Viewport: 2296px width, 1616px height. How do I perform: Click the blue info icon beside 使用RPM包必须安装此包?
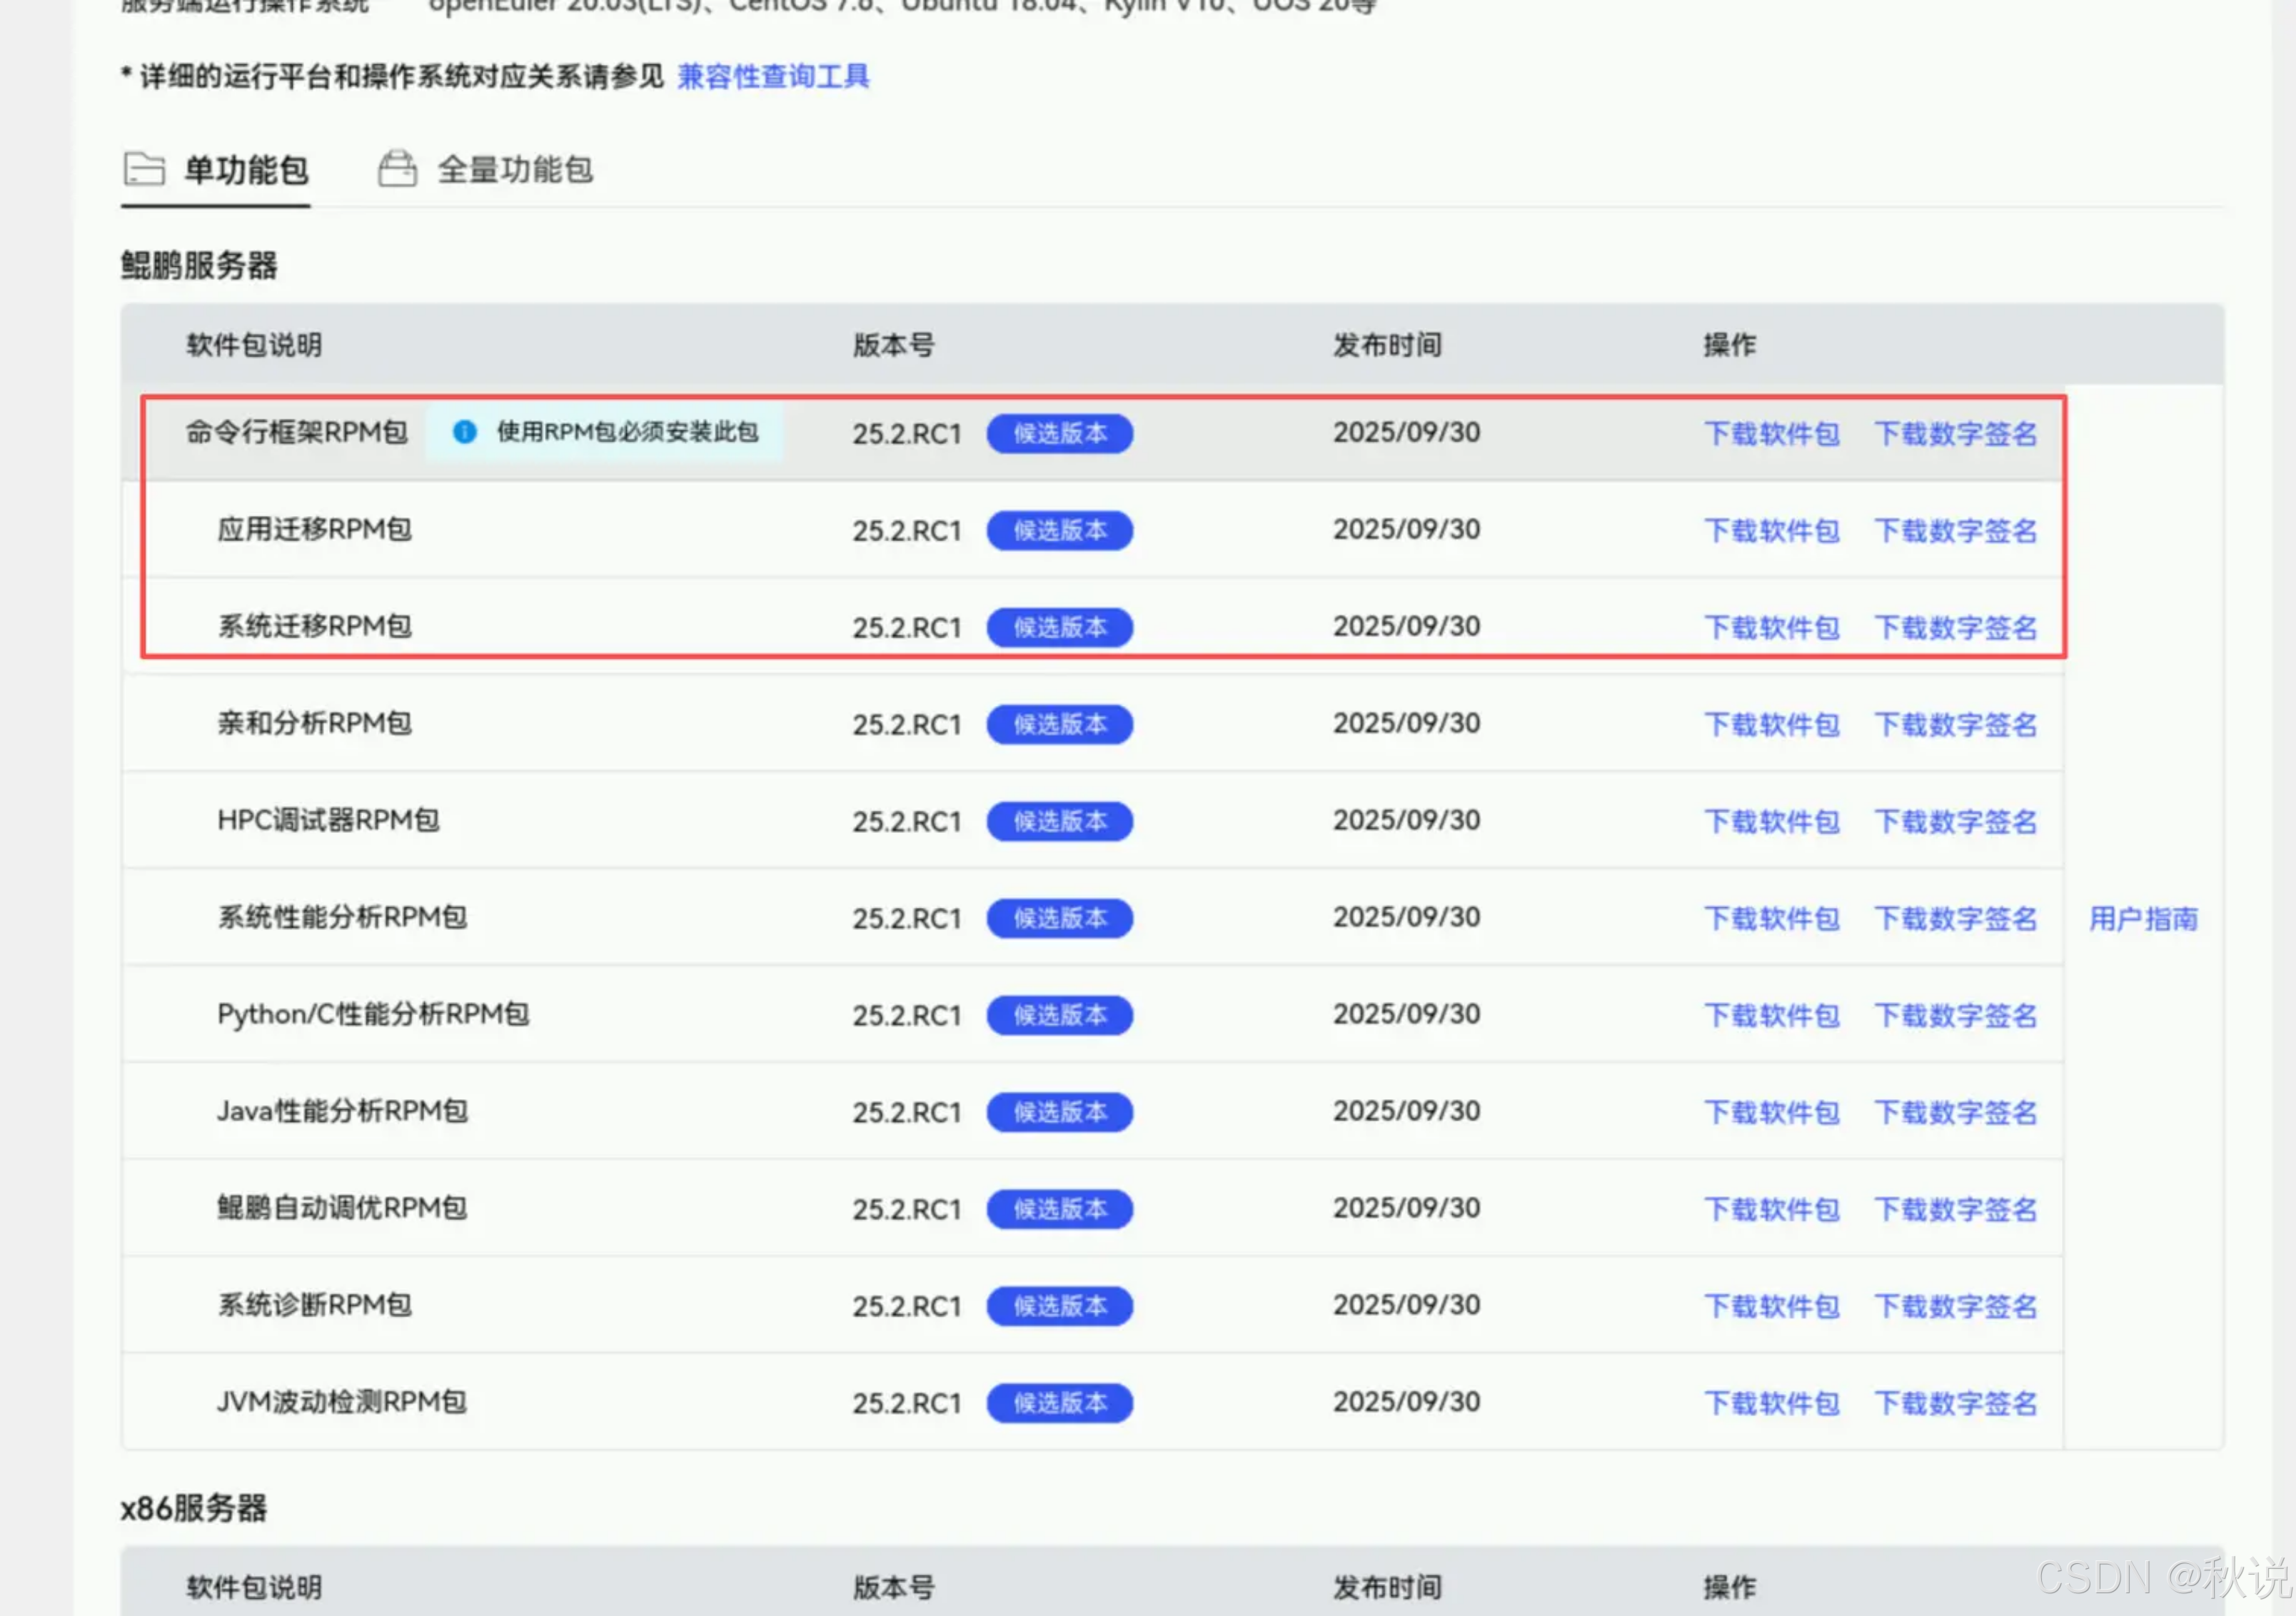[464, 432]
